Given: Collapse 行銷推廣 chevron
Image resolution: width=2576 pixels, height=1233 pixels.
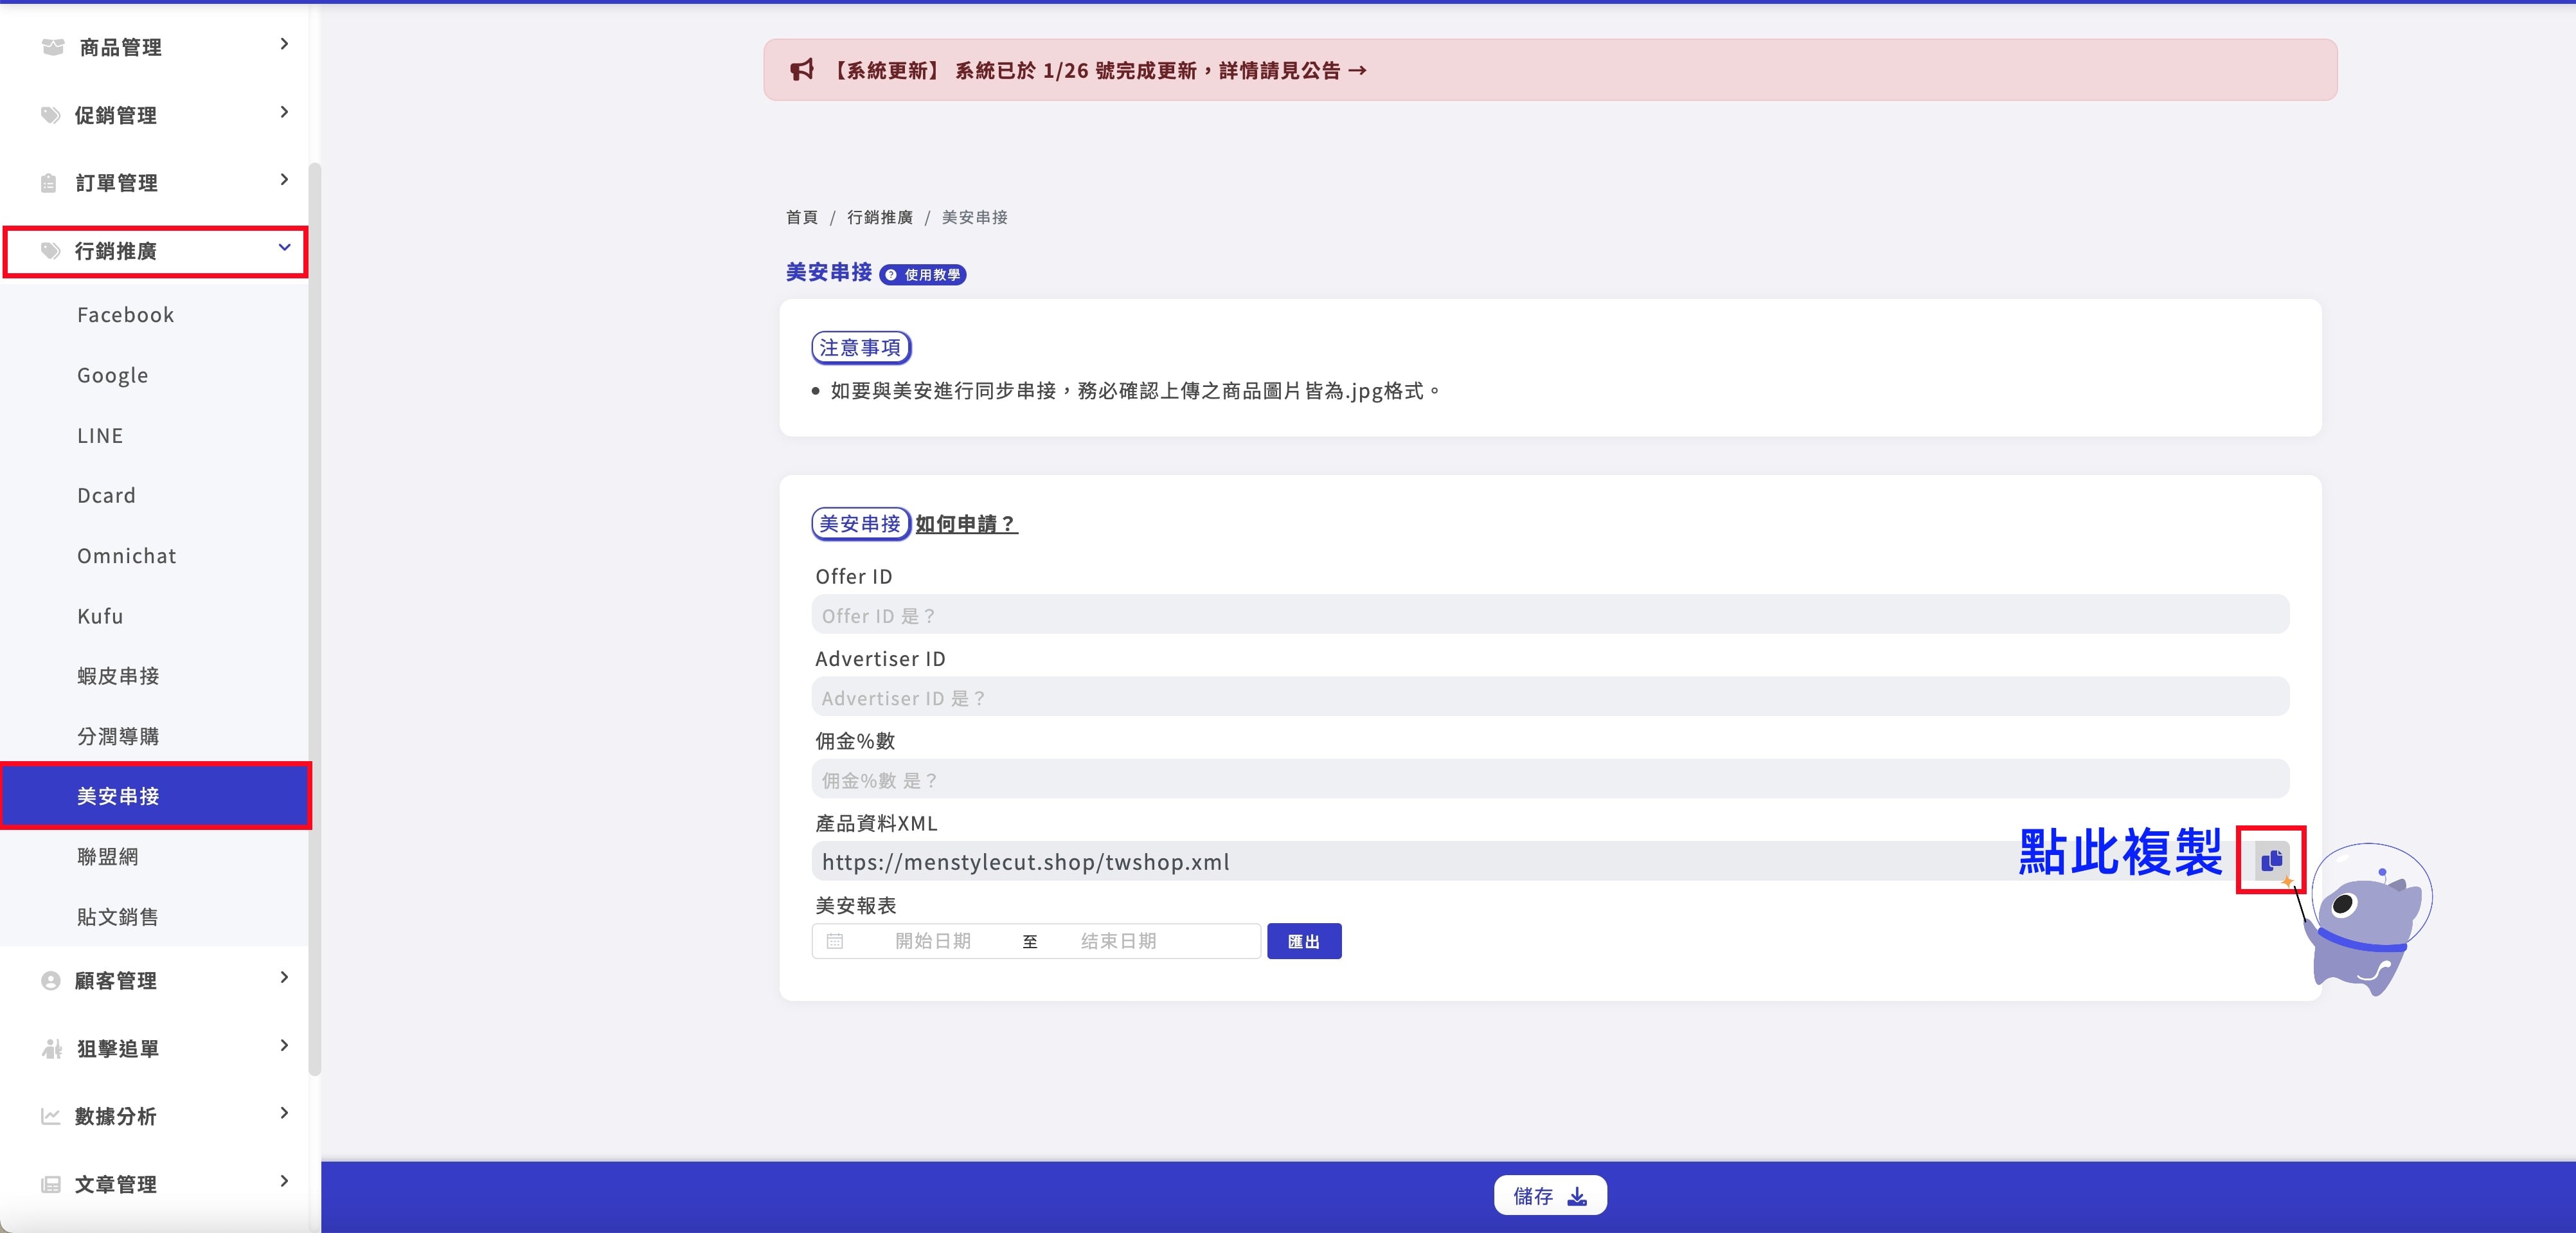Looking at the screenshot, I should pyautogui.click(x=285, y=247).
